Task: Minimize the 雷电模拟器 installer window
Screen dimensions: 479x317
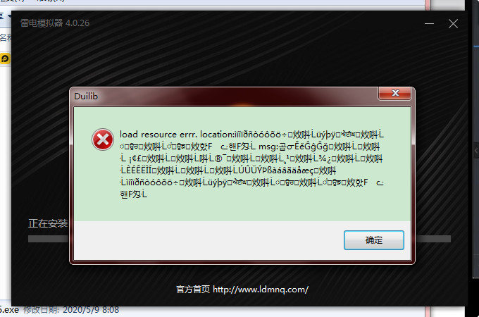Action: click(x=429, y=23)
